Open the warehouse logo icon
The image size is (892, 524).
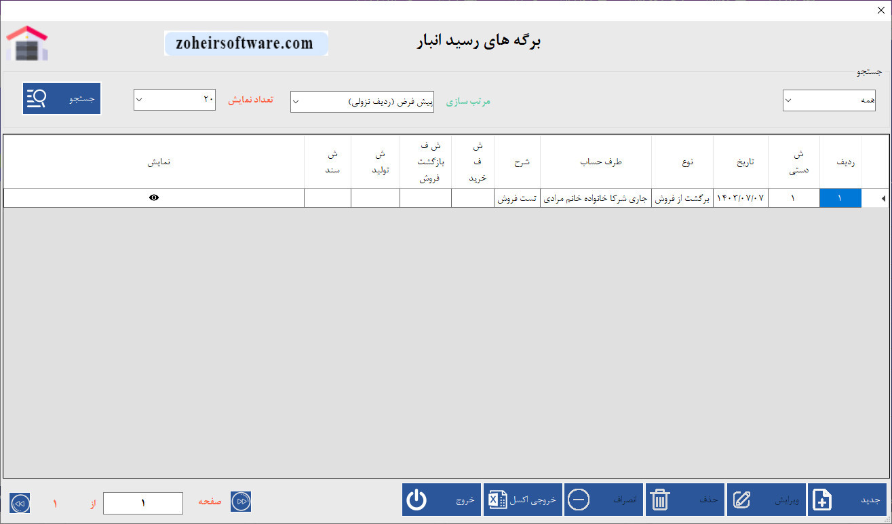[28, 43]
